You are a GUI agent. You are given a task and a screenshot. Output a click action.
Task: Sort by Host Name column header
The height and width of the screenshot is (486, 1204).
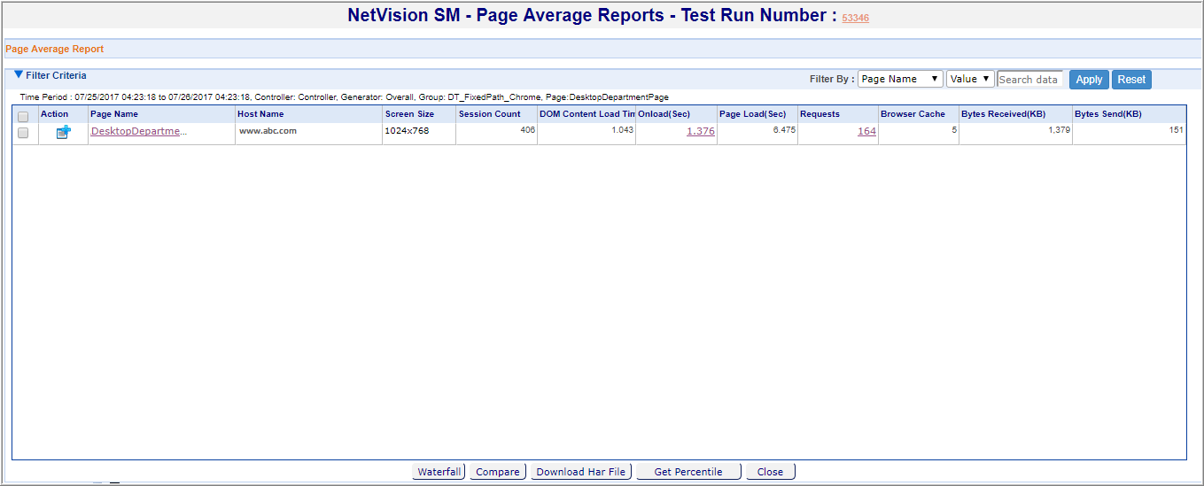point(308,114)
